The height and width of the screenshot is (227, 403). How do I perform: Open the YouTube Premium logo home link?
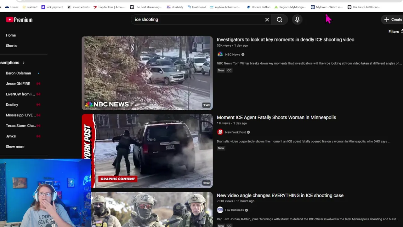click(x=19, y=20)
